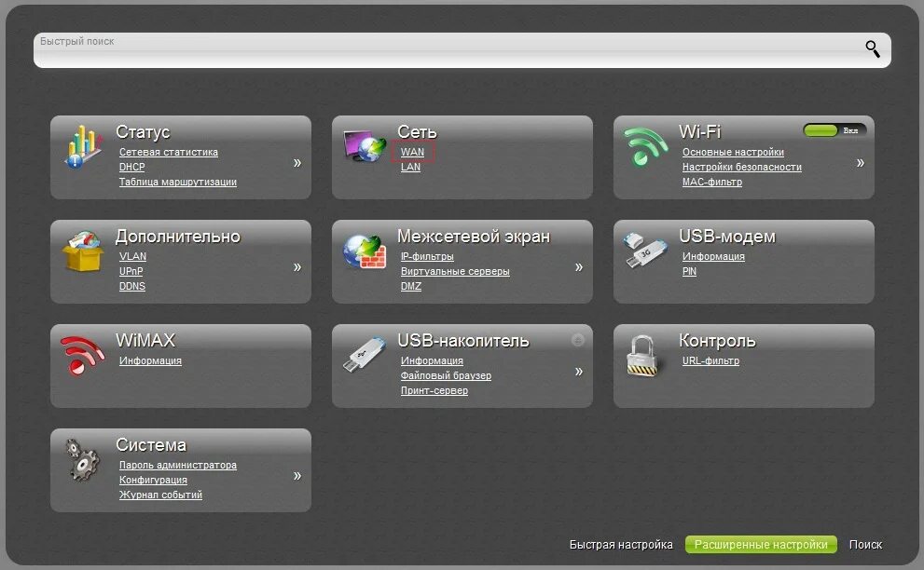Screen dimensions: 924x570
Task: Click the USB-накопитель section heading
Action: coord(463,341)
